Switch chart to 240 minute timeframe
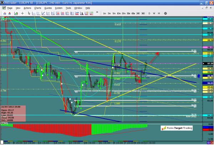Screen dimensions: 214x145 click(138, 13)
